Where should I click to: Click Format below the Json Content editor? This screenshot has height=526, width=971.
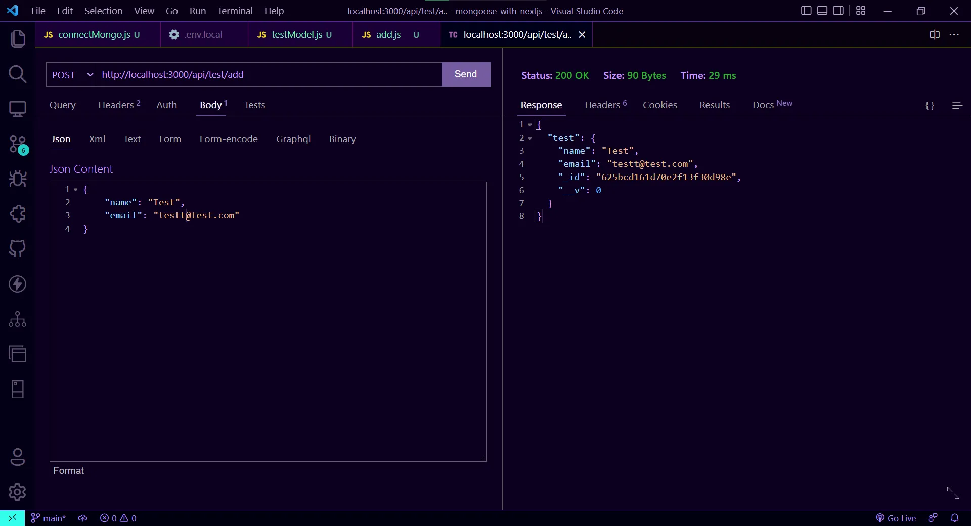click(x=68, y=470)
